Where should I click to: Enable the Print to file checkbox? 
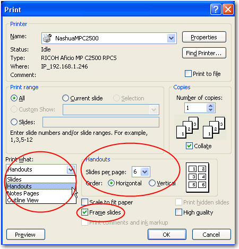(188, 73)
